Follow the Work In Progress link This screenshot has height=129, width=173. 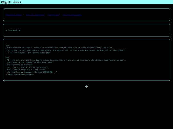(x=35, y=15)
